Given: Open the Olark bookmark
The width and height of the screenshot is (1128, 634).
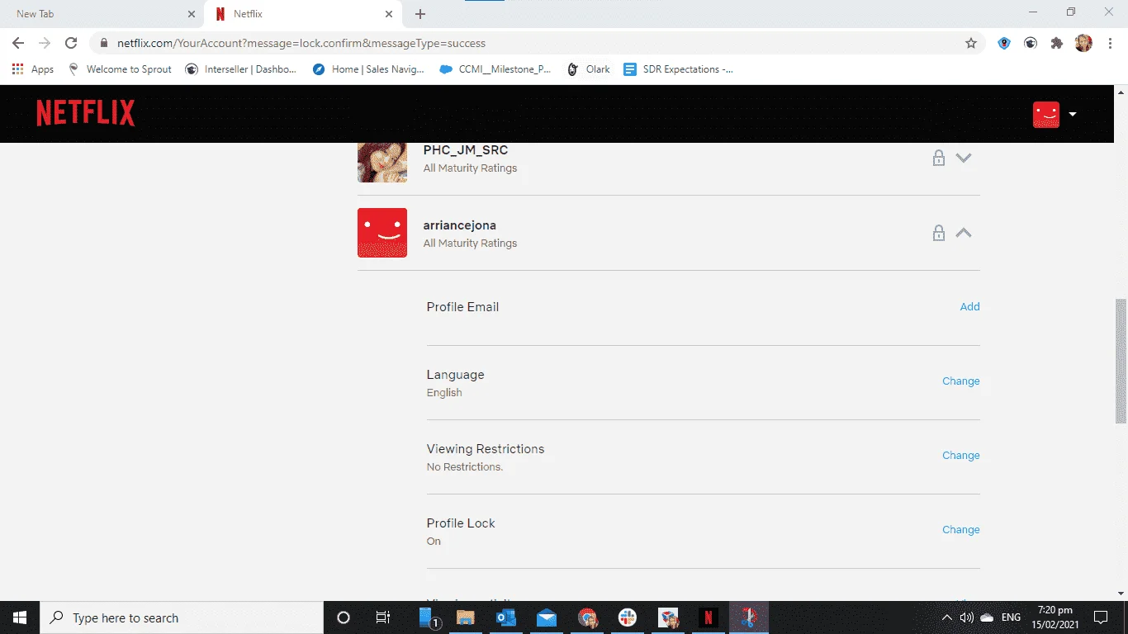Looking at the screenshot, I should tap(589, 69).
